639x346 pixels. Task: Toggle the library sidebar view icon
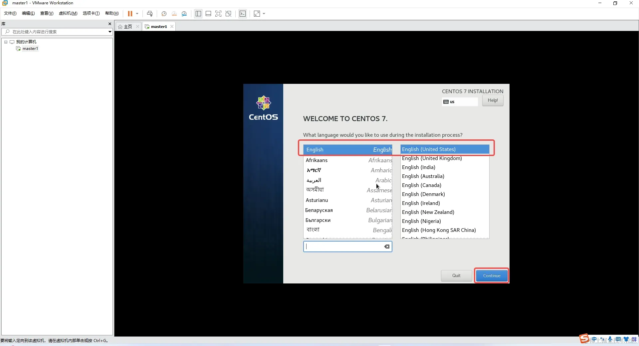pyautogui.click(x=198, y=14)
